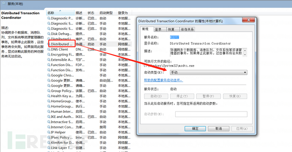
Task: Sort services by 名称 column header
Action: (60, 13)
